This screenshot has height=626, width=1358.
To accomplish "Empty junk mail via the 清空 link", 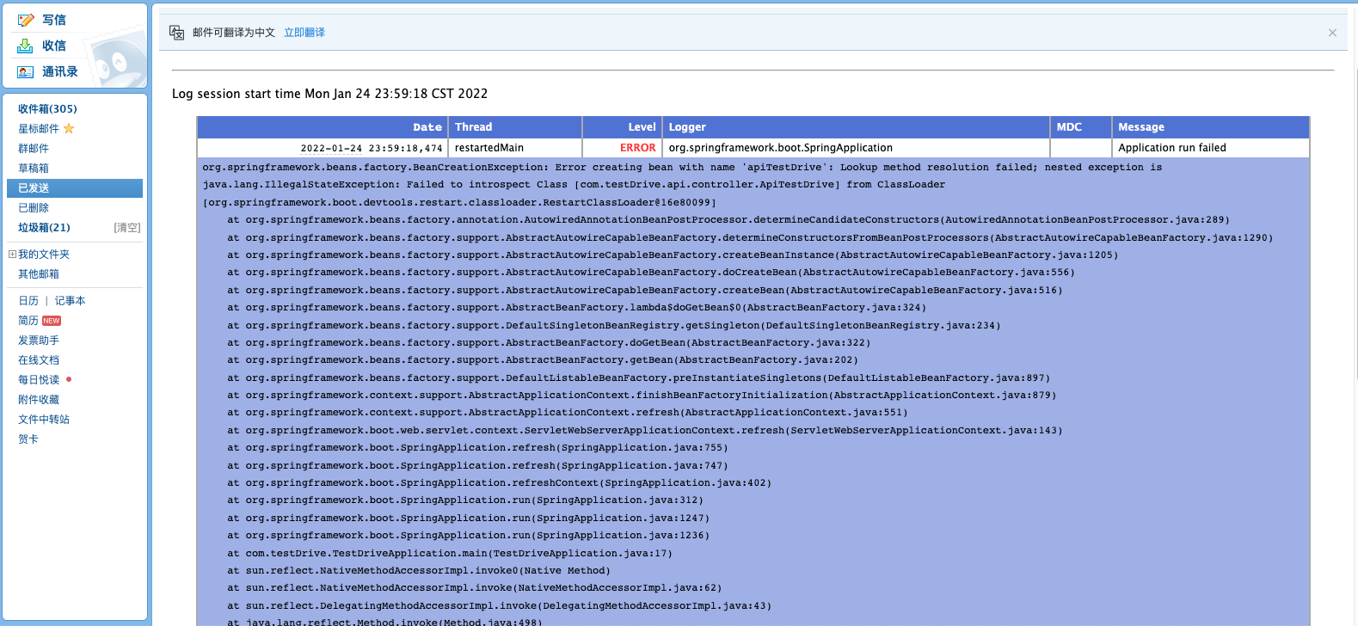I will point(126,228).
